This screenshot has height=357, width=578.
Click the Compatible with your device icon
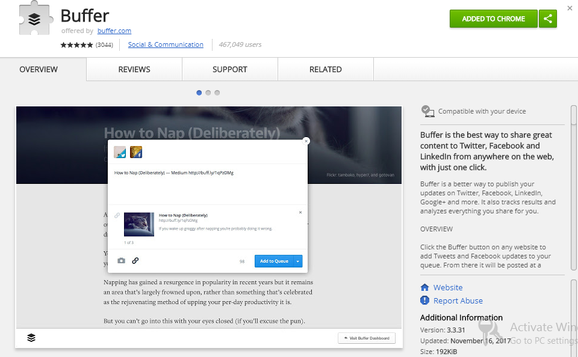tap(427, 111)
